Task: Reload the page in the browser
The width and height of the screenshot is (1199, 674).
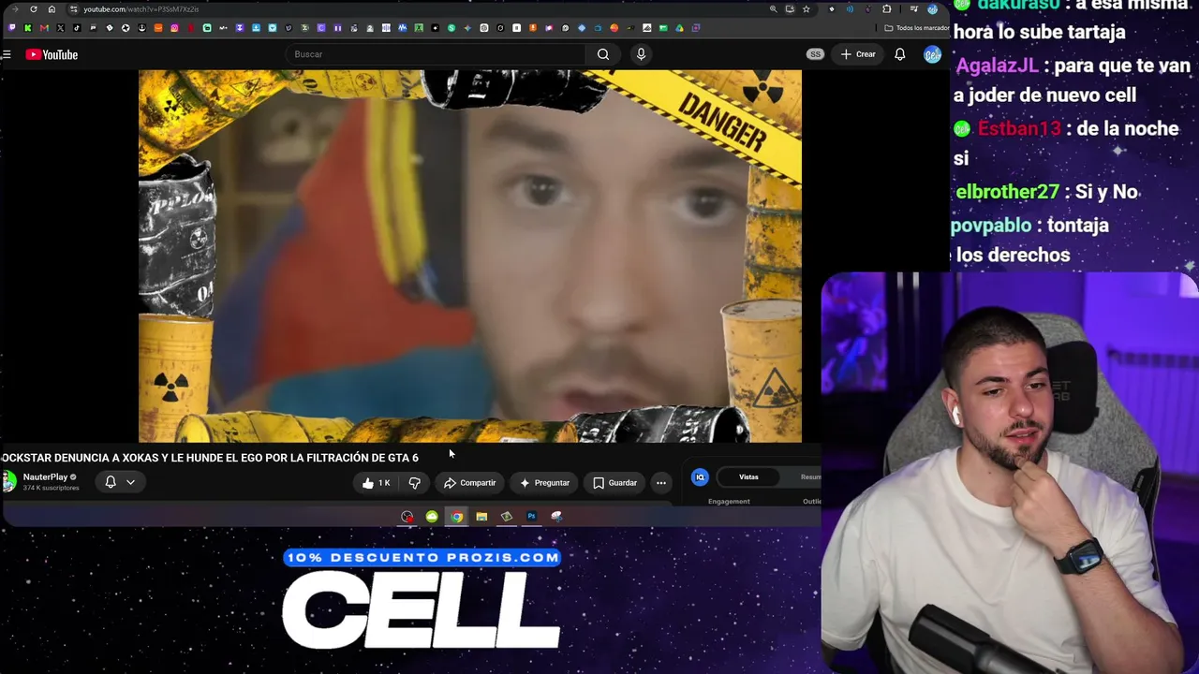Action: 34,9
